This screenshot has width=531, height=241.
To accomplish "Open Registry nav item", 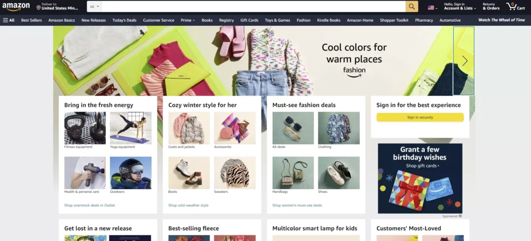I will point(226,20).
